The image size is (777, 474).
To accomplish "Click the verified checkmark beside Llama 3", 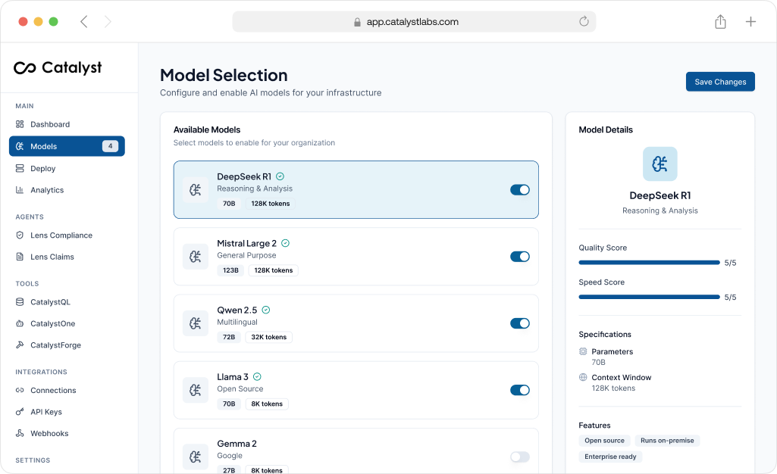I will [257, 377].
